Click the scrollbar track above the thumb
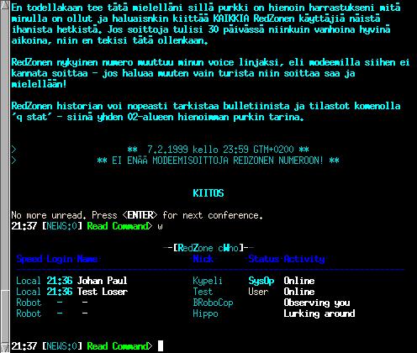Viewport: 417px width, 353px height. coord(5,149)
